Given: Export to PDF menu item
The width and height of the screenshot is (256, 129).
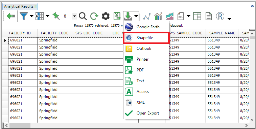Looking at the screenshot, I should point(146,70).
